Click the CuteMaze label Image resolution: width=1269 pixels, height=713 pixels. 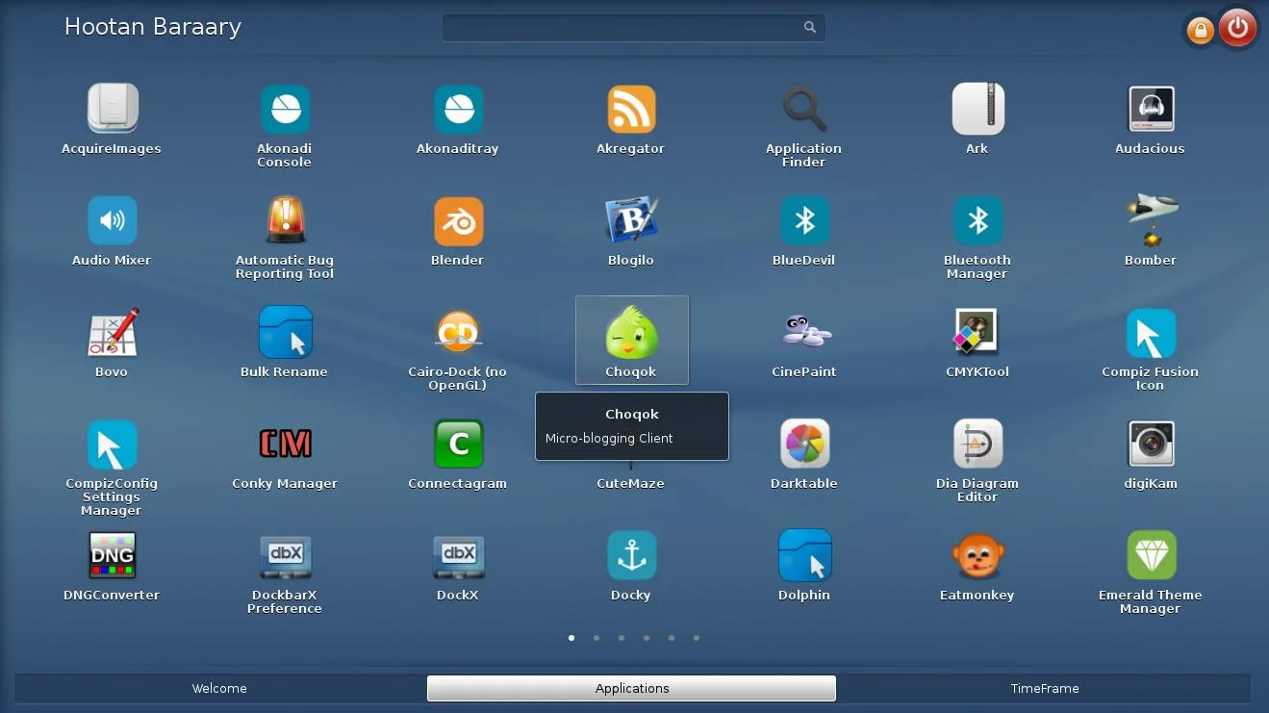pyautogui.click(x=631, y=483)
